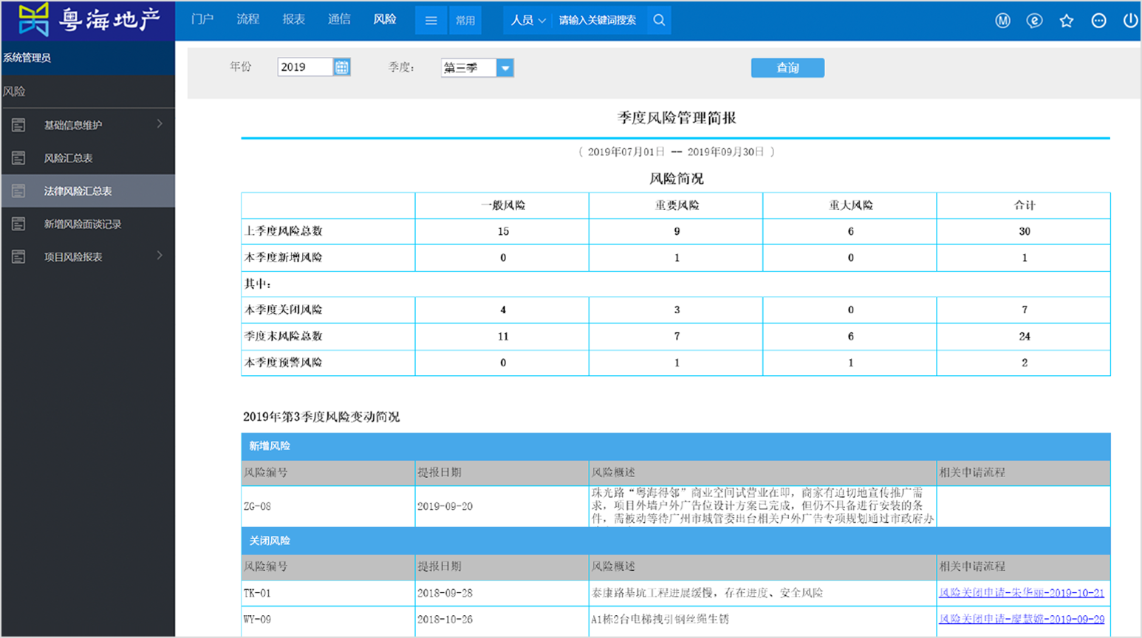Click the 常用 toolbar button
Image resolution: width=1142 pixels, height=638 pixels.
[x=465, y=21]
